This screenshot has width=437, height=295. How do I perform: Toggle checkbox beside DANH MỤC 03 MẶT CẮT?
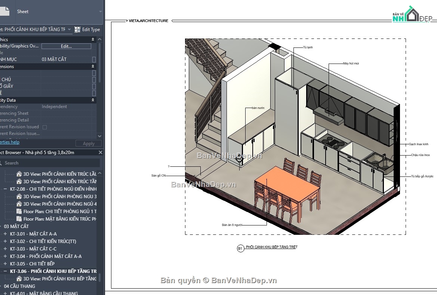pos(94,59)
